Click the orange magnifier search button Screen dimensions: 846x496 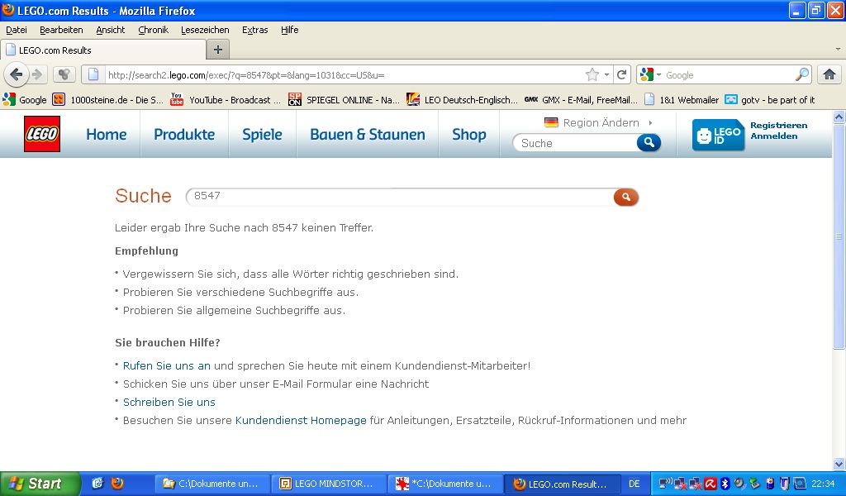click(625, 197)
